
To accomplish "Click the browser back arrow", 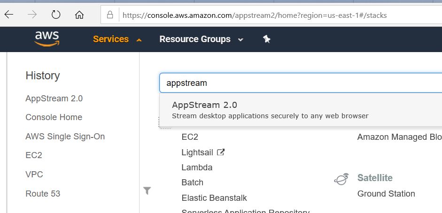I will coord(9,15).
